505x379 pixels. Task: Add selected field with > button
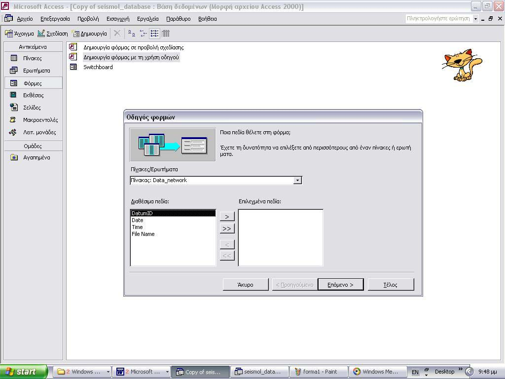[227, 217]
